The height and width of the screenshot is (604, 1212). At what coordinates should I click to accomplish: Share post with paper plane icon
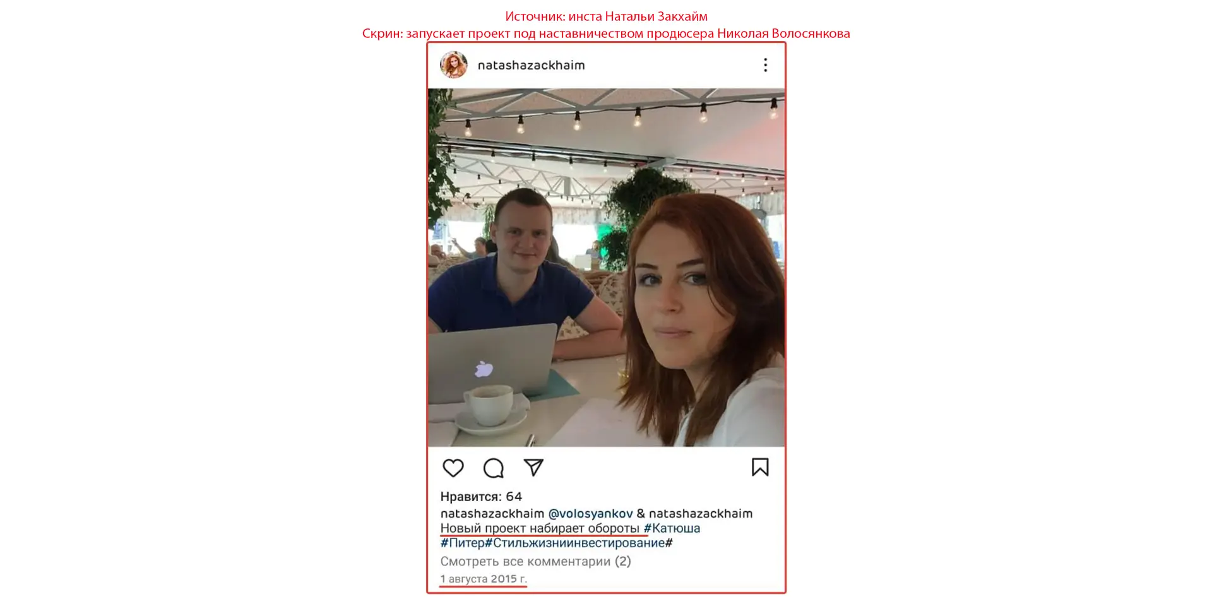click(x=533, y=467)
